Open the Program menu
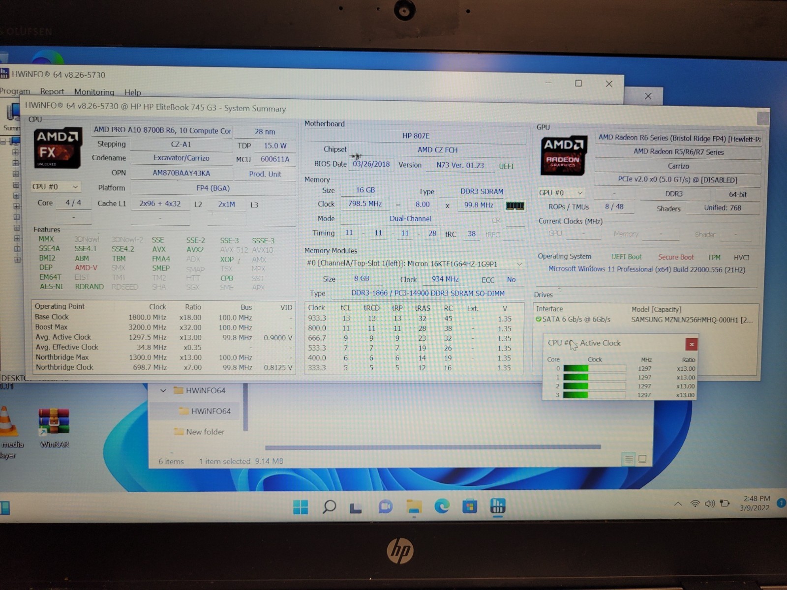 pos(15,91)
